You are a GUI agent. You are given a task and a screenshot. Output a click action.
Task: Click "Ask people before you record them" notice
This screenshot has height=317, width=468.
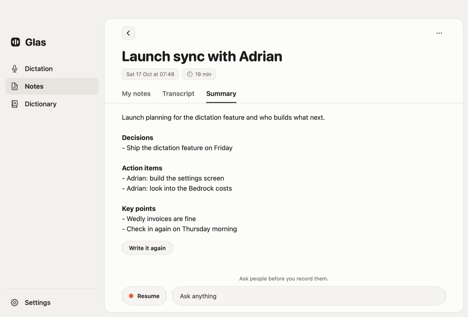pos(284,278)
